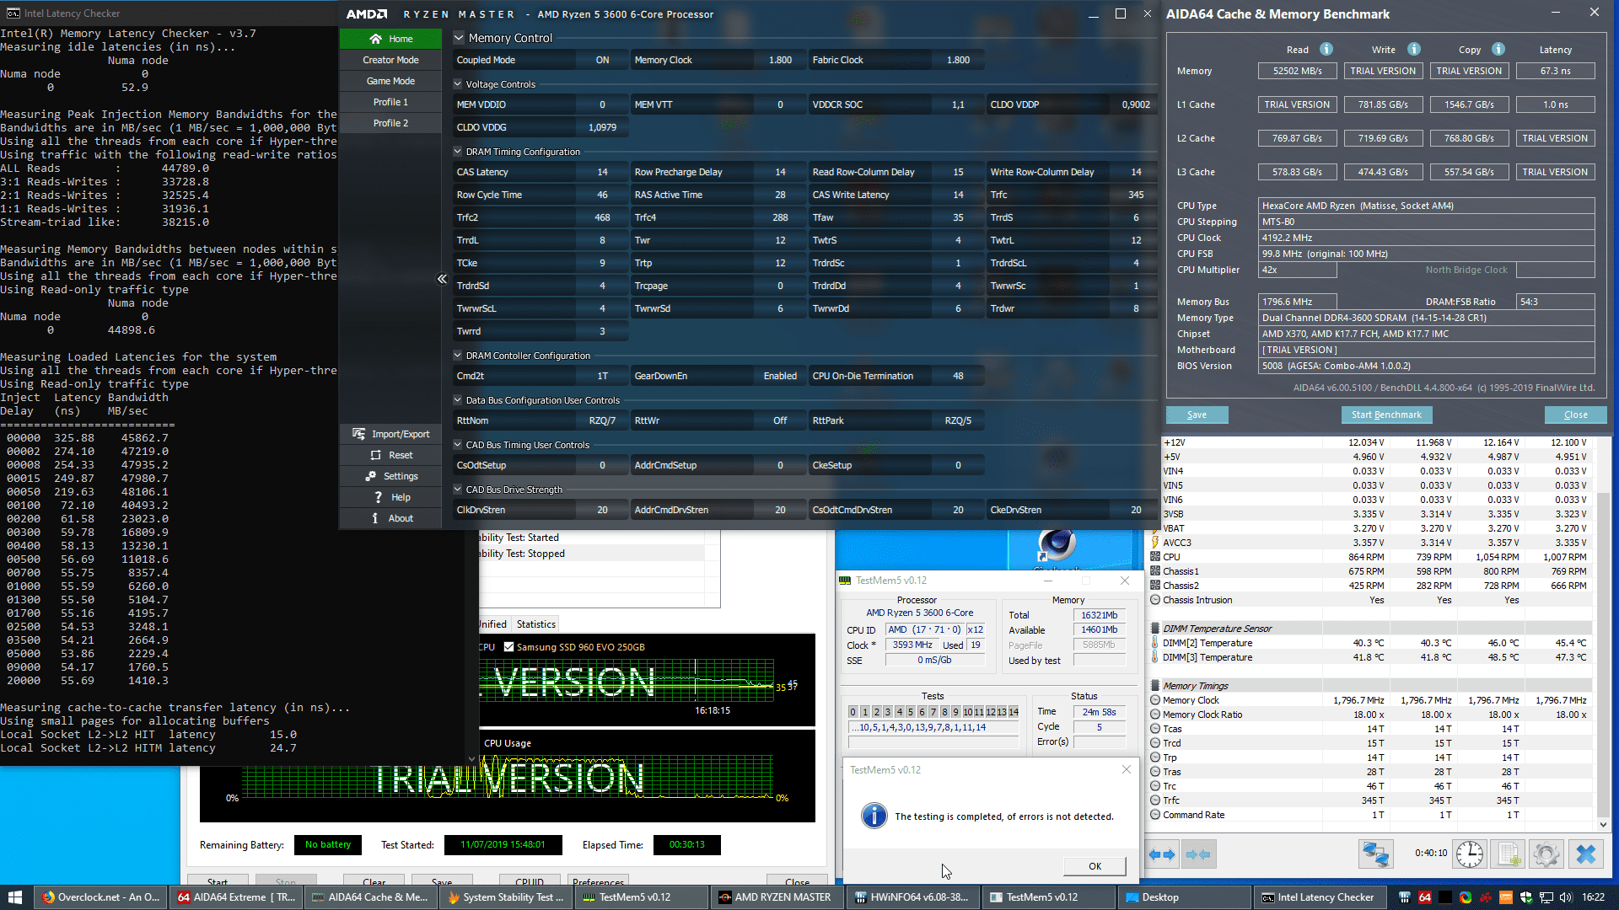Click HWiNFO tray icon with bars
This screenshot has height=910, width=1619.
(1405, 897)
